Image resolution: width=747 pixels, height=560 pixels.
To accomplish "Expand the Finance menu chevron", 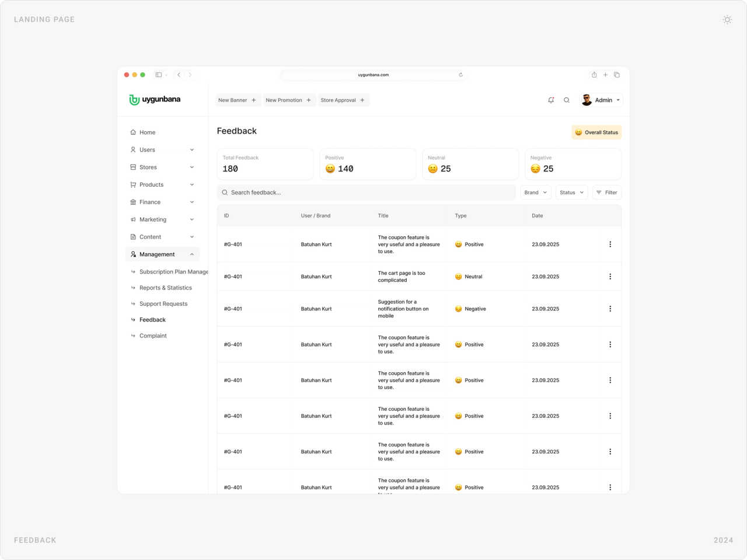I will [192, 202].
